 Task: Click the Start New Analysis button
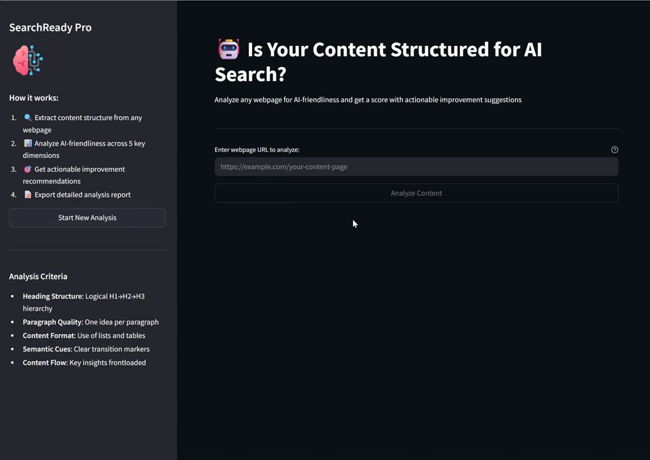[87, 218]
